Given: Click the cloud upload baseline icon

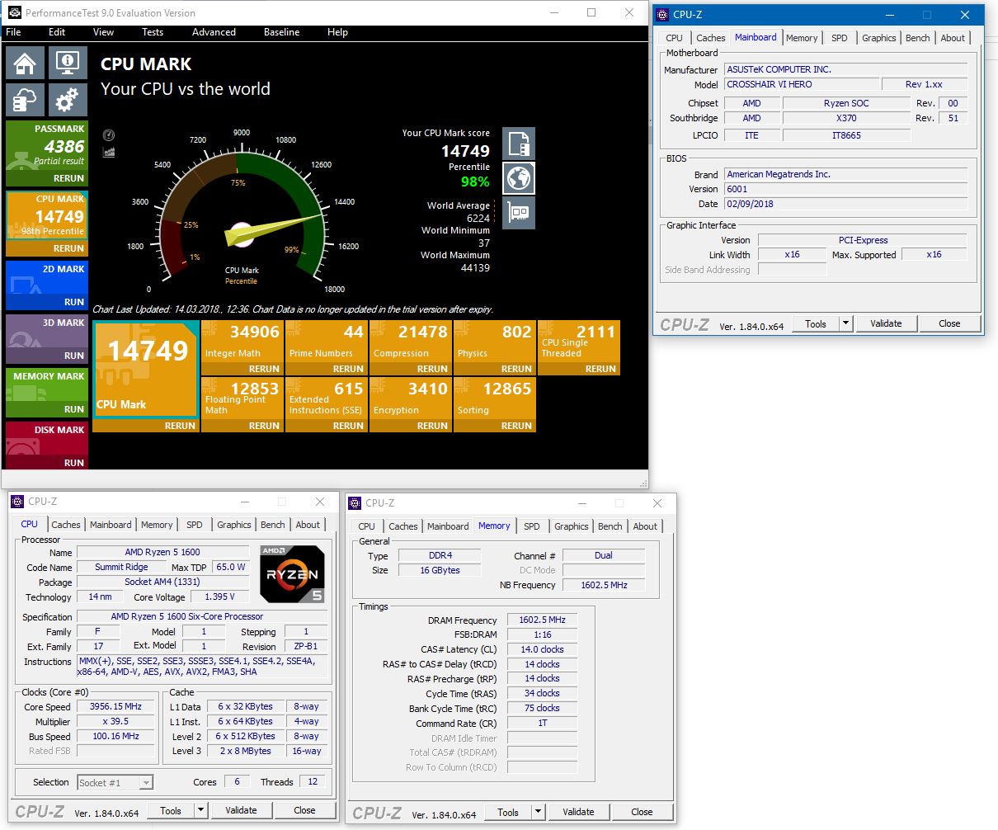Looking at the screenshot, I should [x=26, y=100].
